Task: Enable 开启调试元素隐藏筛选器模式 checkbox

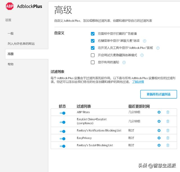Action: [x=93, y=55]
